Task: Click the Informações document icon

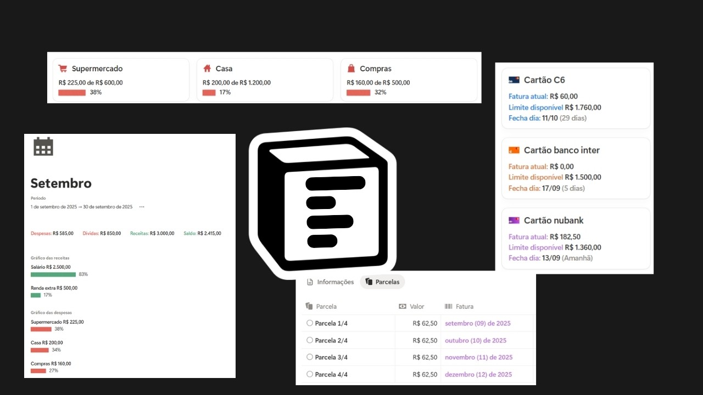Action: tap(310, 282)
